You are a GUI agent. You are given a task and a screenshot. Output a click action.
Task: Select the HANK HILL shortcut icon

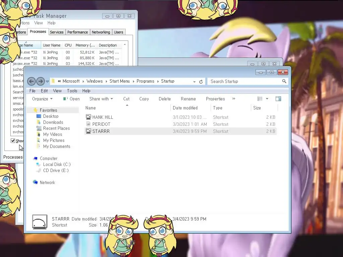pos(88,117)
